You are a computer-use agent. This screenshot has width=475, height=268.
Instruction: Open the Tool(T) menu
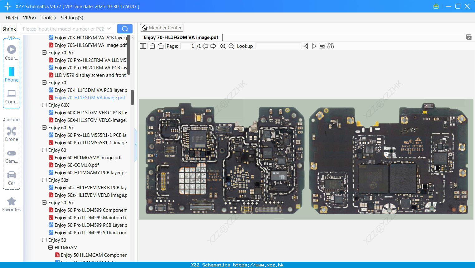pyautogui.click(x=48, y=18)
